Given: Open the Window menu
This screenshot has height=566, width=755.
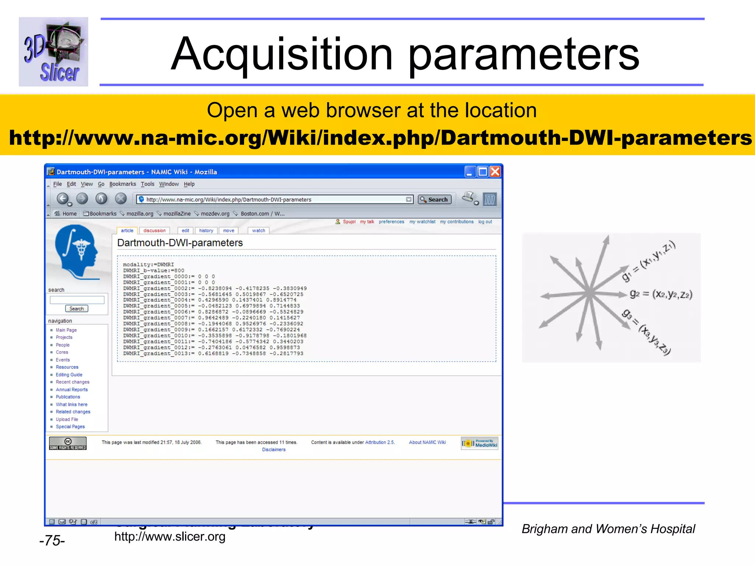Looking at the screenshot, I should click(169, 184).
